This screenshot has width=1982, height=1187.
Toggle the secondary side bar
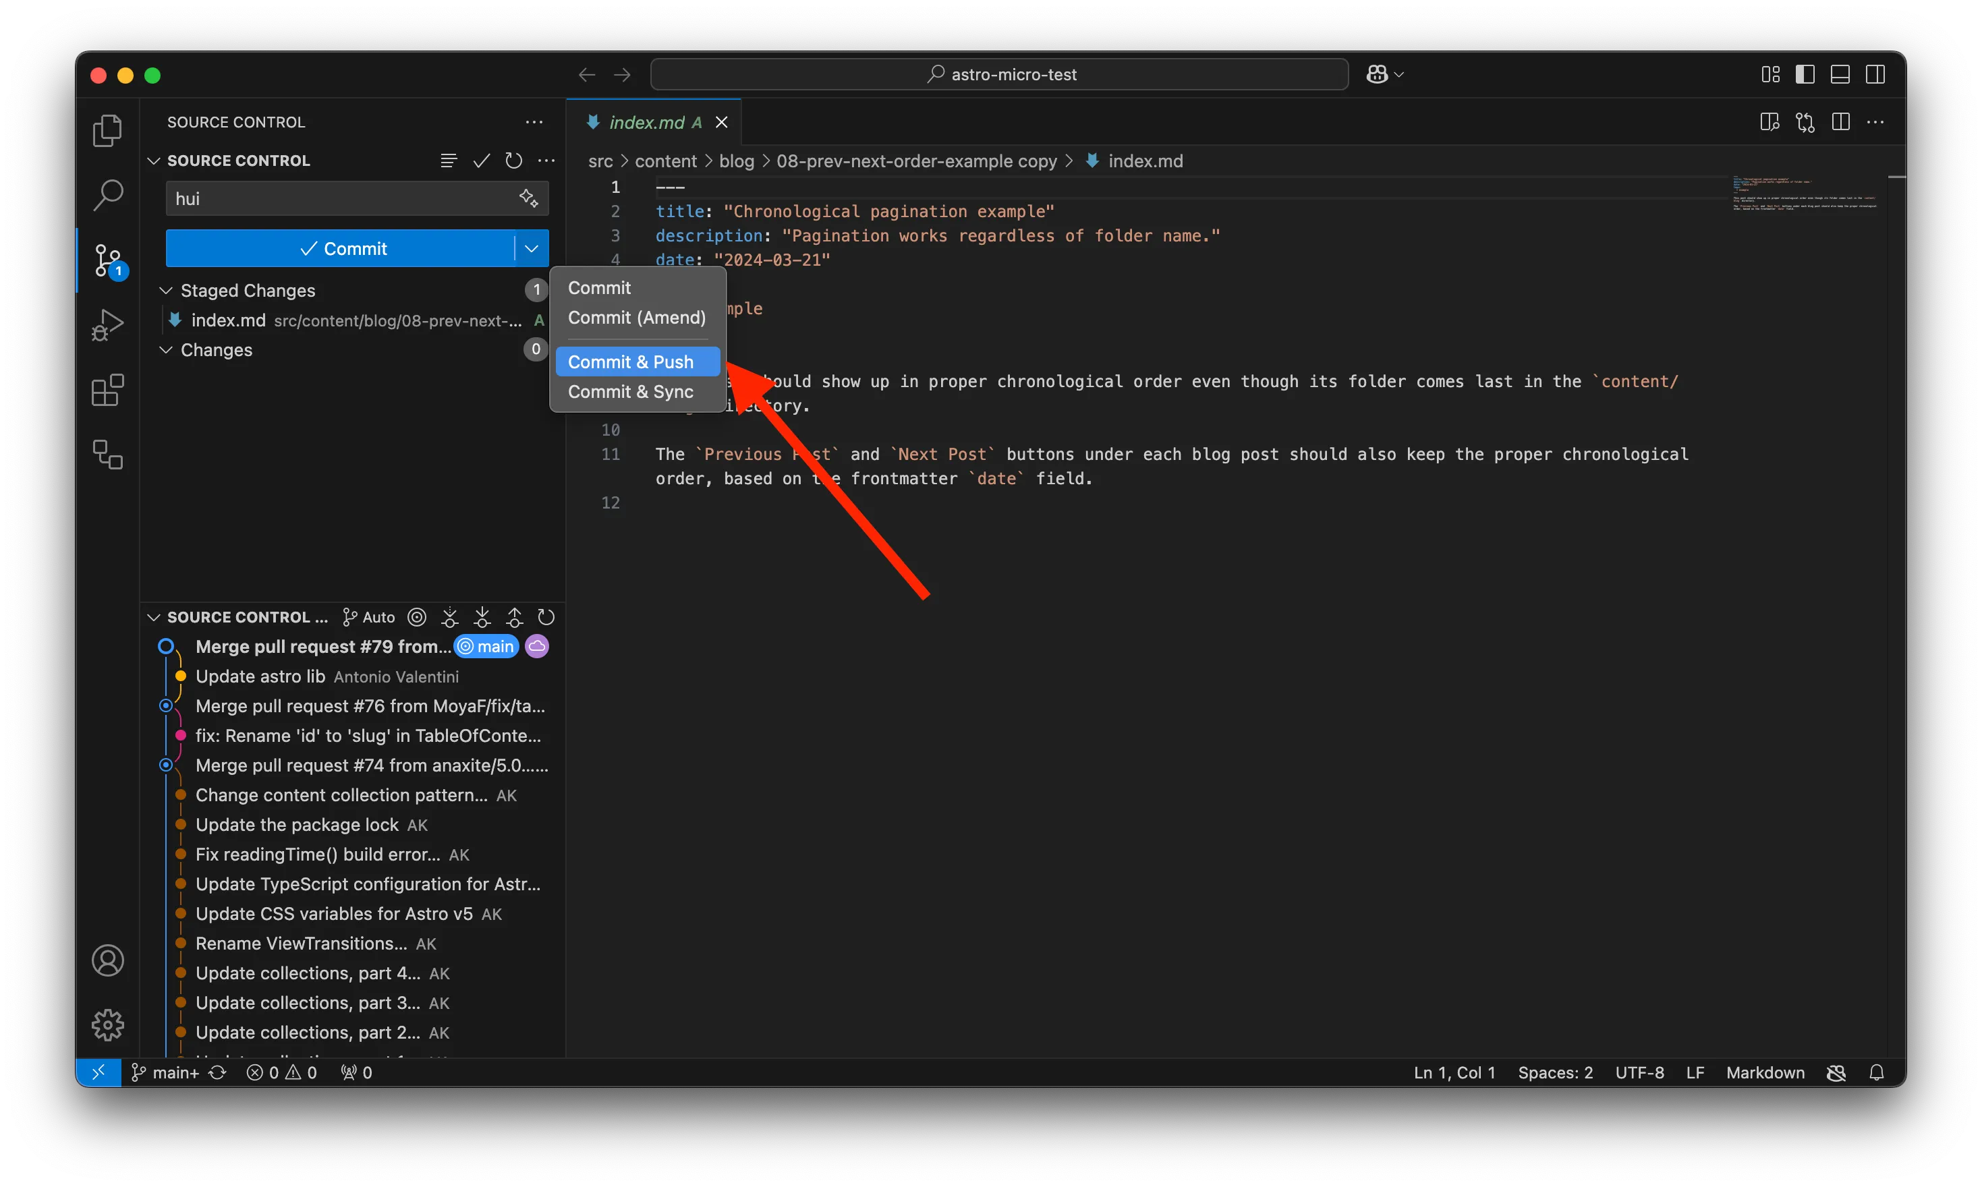(1875, 74)
